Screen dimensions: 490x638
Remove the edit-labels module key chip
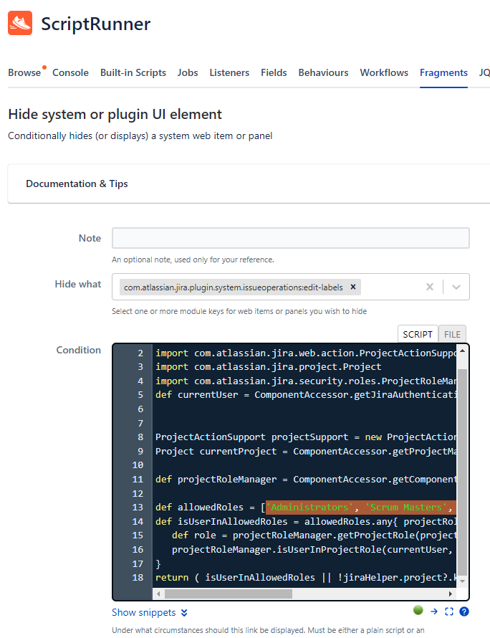point(352,286)
